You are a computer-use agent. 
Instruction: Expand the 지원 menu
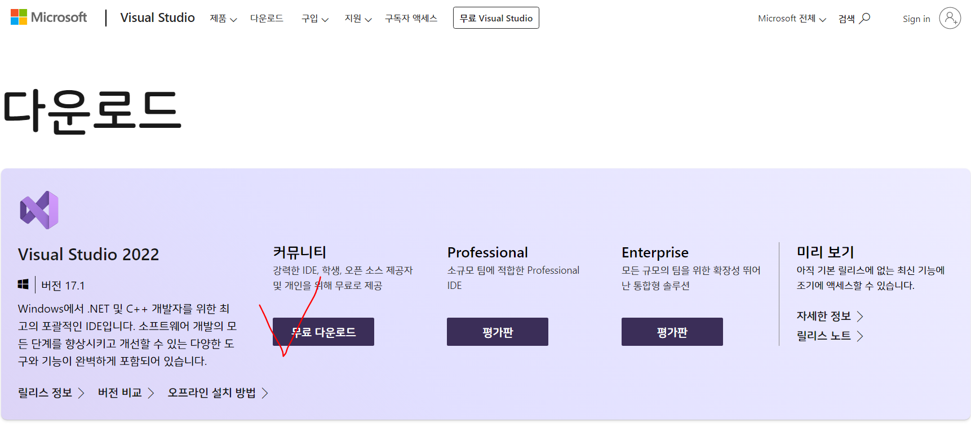click(x=358, y=19)
